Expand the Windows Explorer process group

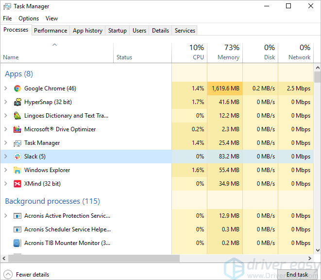point(6,170)
